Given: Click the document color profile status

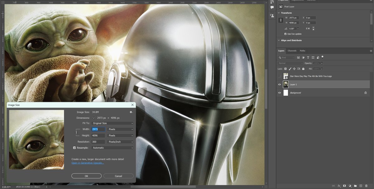Looking at the screenshot, I should click(27, 187).
